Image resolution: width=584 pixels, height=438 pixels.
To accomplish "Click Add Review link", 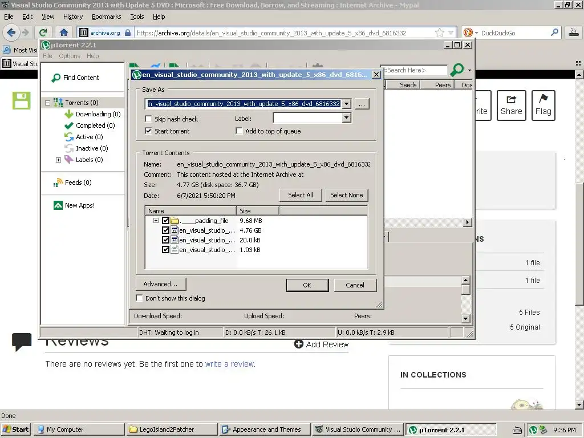I will point(322,344).
